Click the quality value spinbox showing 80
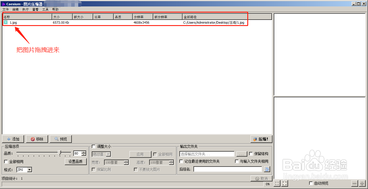Screen dimensions: 368x189 click(x=80, y=153)
